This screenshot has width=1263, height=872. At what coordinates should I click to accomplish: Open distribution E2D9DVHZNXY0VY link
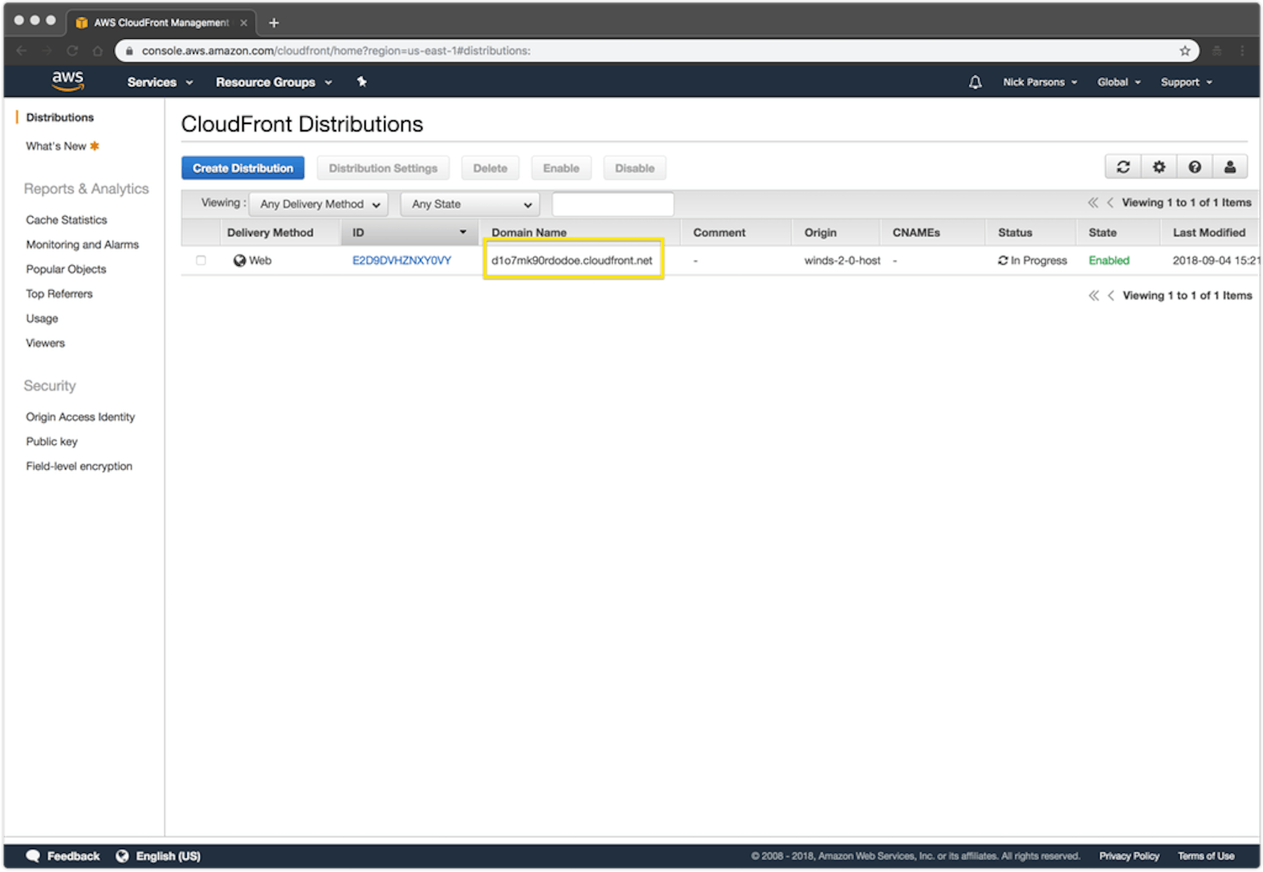click(x=401, y=260)
